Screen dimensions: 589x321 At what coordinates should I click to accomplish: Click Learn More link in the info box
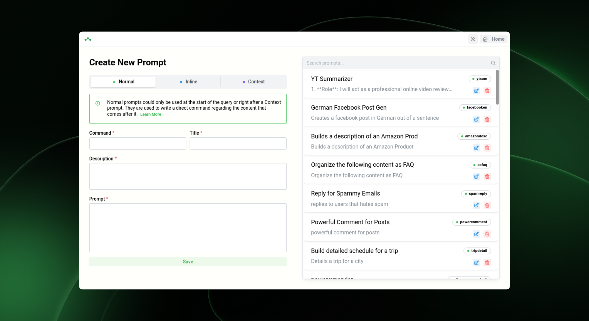151,114
